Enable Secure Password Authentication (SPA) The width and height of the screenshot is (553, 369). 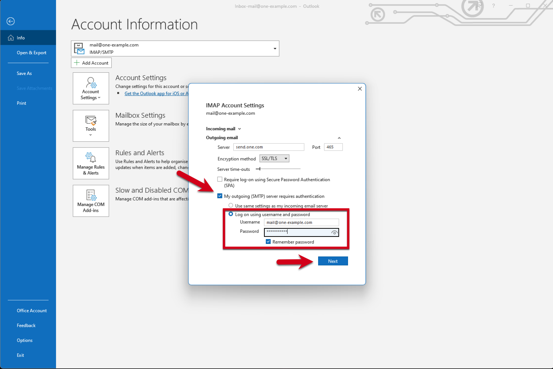point(220,179)
